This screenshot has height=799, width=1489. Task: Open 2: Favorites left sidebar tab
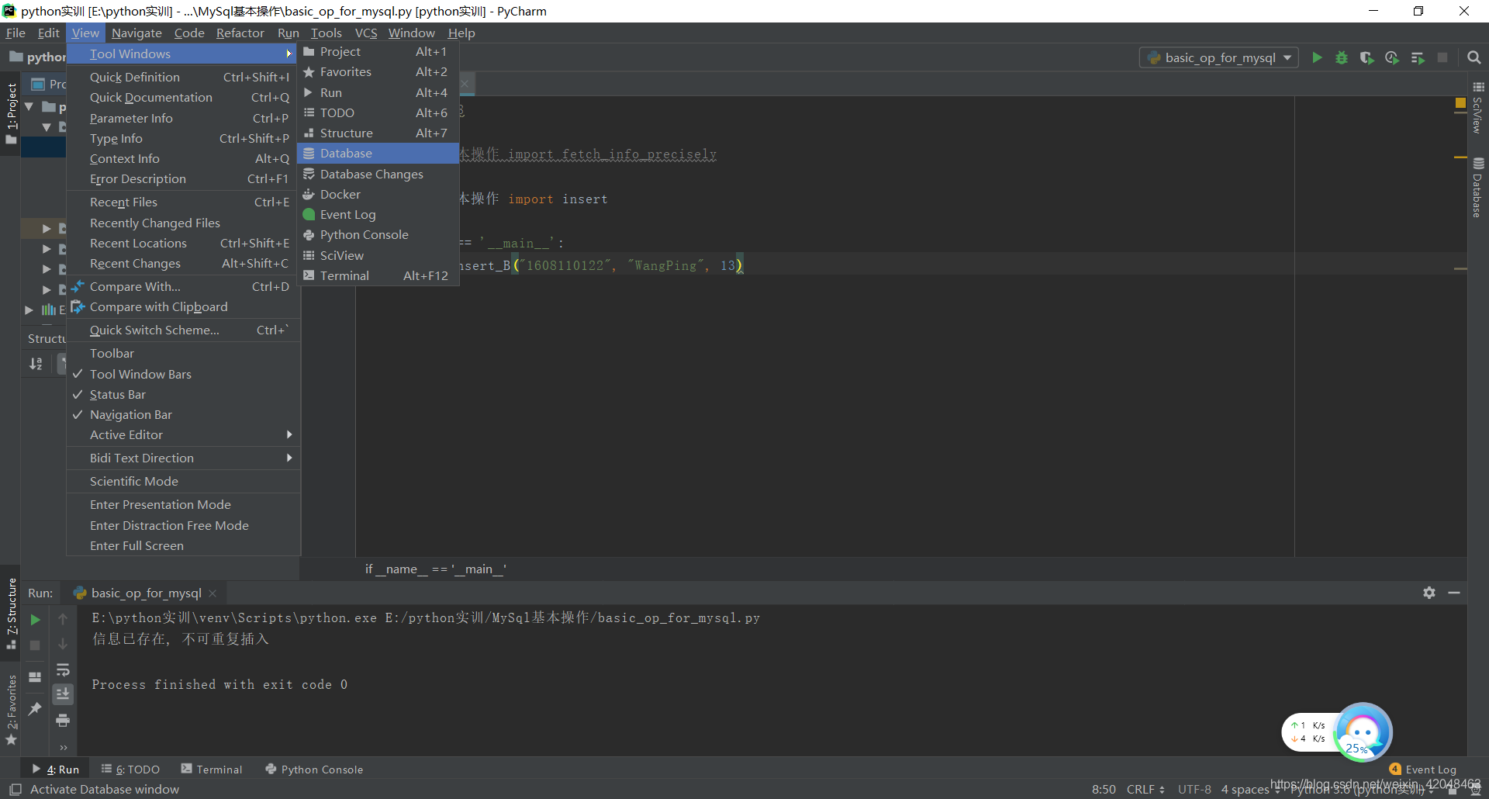pos(11,710)
